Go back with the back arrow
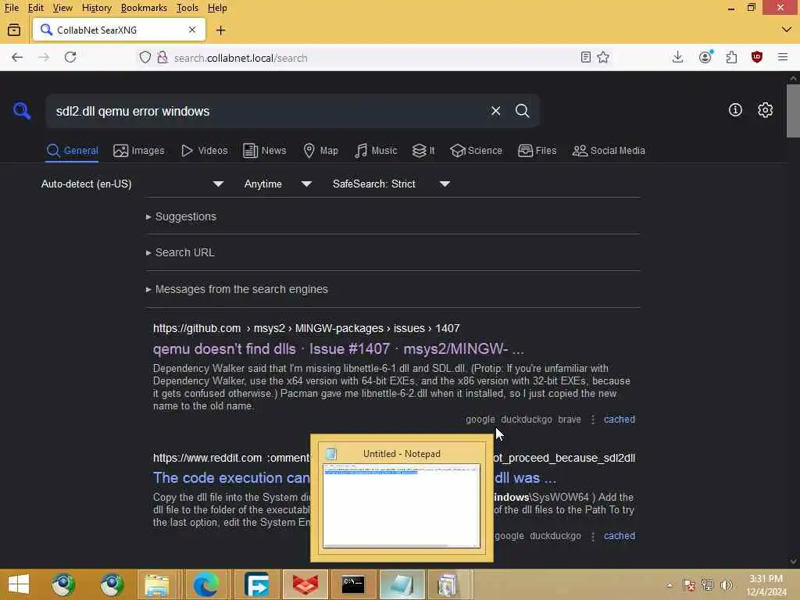Screen dimensions: 800x600 coord(17,57)
